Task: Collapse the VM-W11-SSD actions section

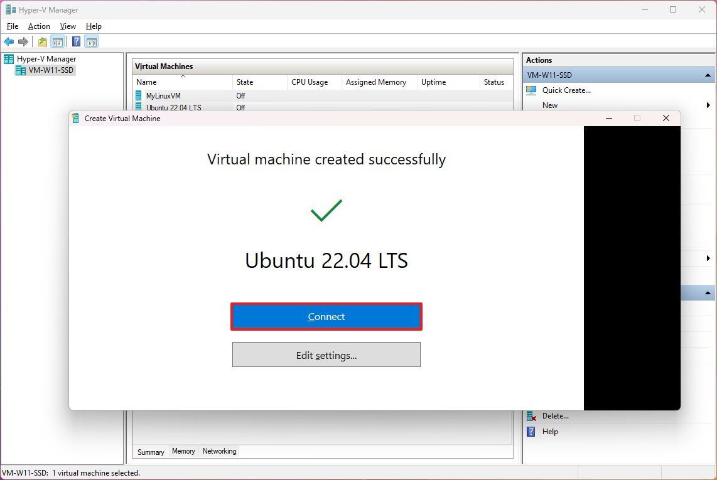Action: pyautogui.click(x=708, y=74)
